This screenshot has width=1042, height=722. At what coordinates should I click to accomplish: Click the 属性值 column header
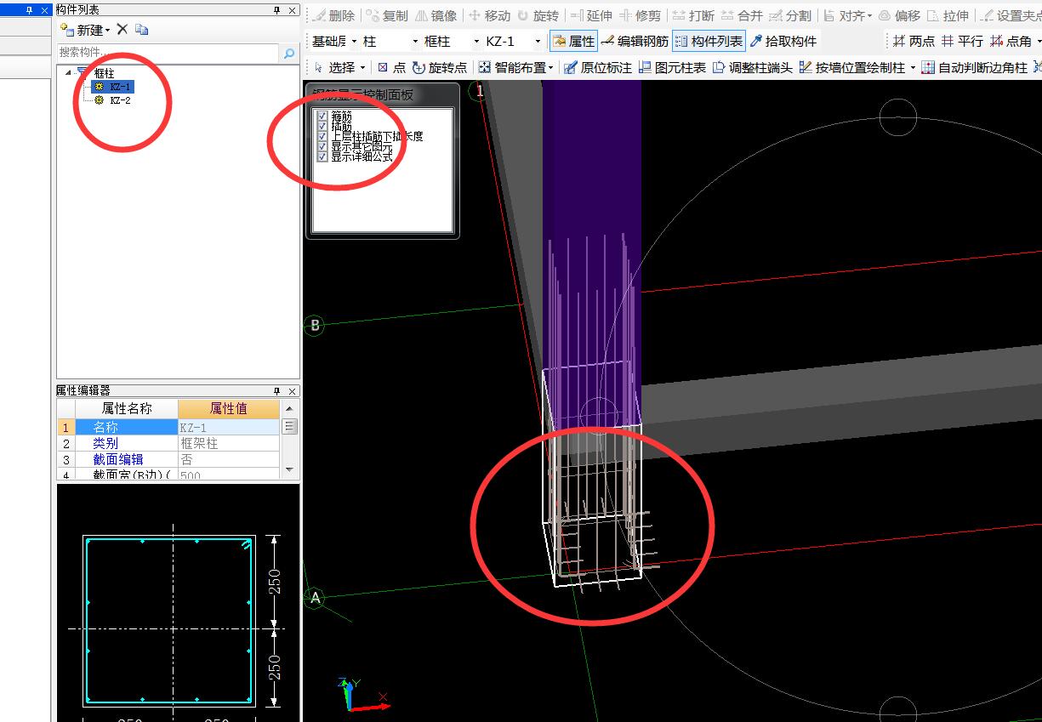229,409
